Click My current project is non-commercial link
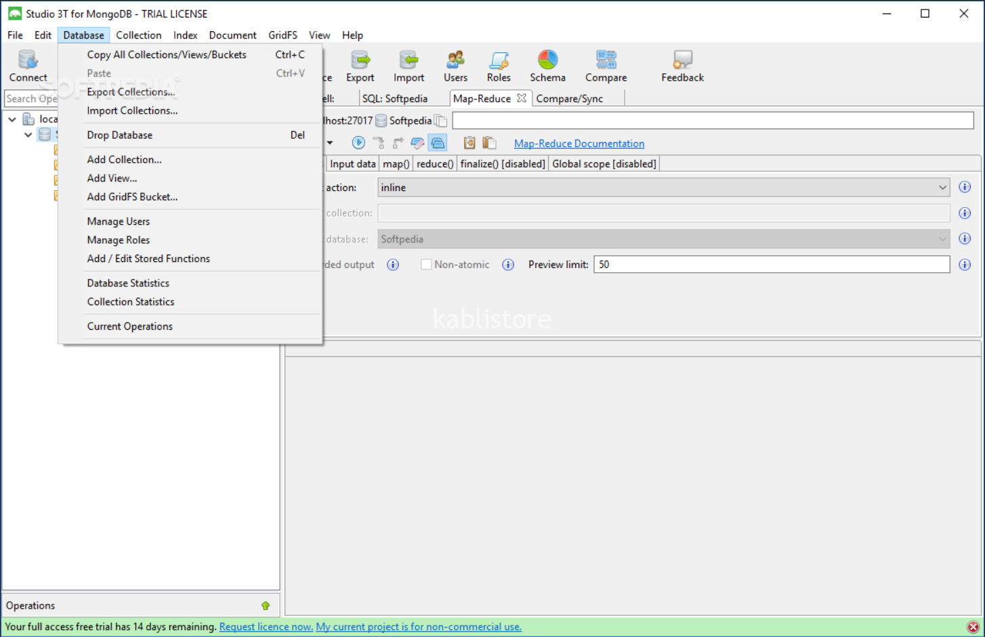Viewport: 985px width, 637px height. tap(419, 627)
